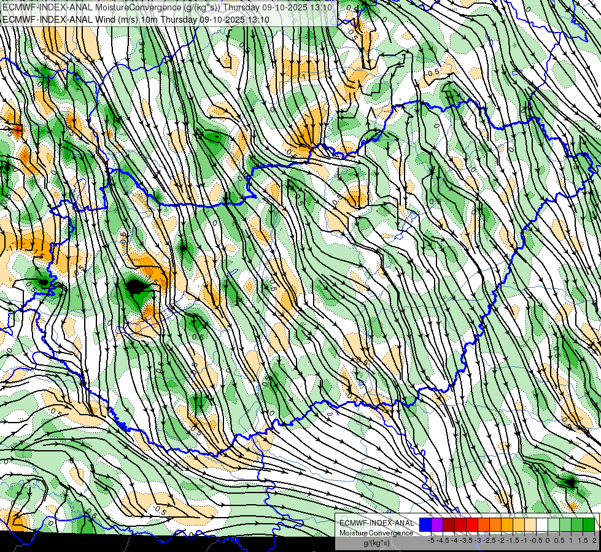Image resolution: width=601 pixels, height=552 pixels.
Task: Click the orange swatch between -2.5 and -2
Action: [x=495, y=525]
